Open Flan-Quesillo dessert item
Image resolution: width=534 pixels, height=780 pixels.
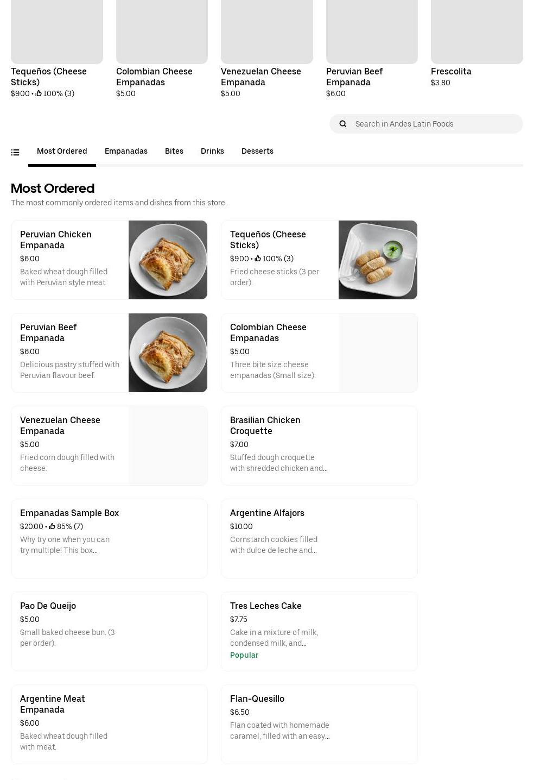[319, 724]
